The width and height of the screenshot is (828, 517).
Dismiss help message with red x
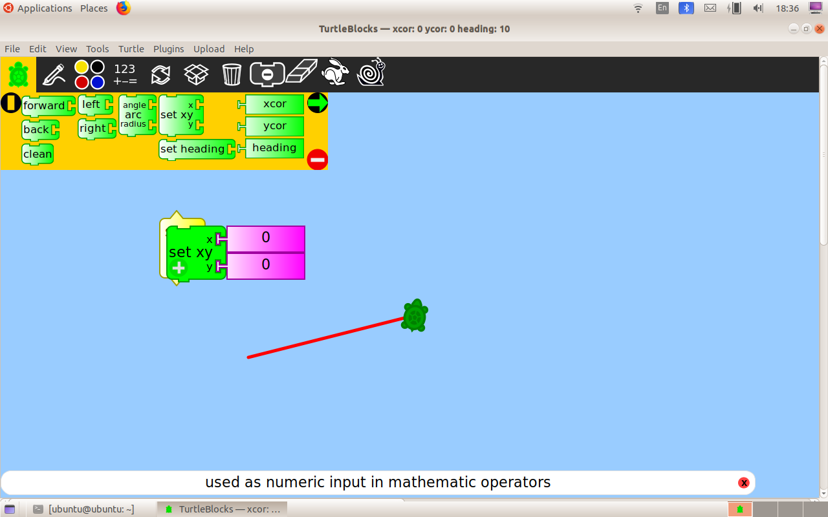point(743,483)
